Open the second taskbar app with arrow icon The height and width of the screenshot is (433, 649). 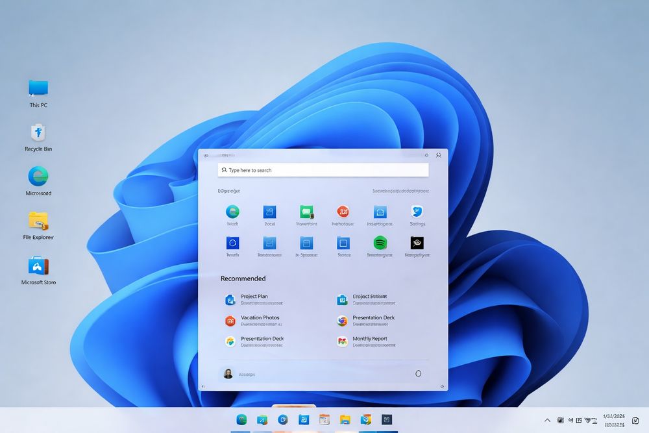click(x=262, y=420)
